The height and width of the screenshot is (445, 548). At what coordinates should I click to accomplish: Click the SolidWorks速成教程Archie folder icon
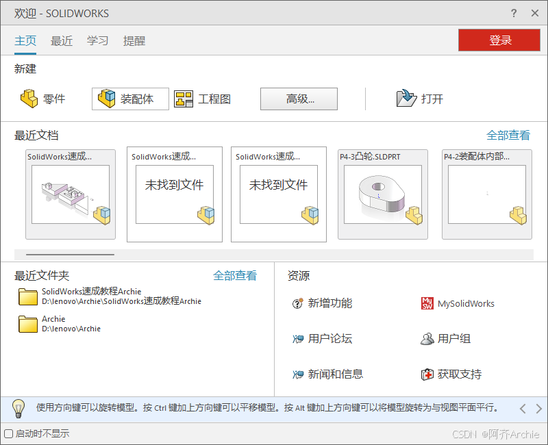point(28,296)
